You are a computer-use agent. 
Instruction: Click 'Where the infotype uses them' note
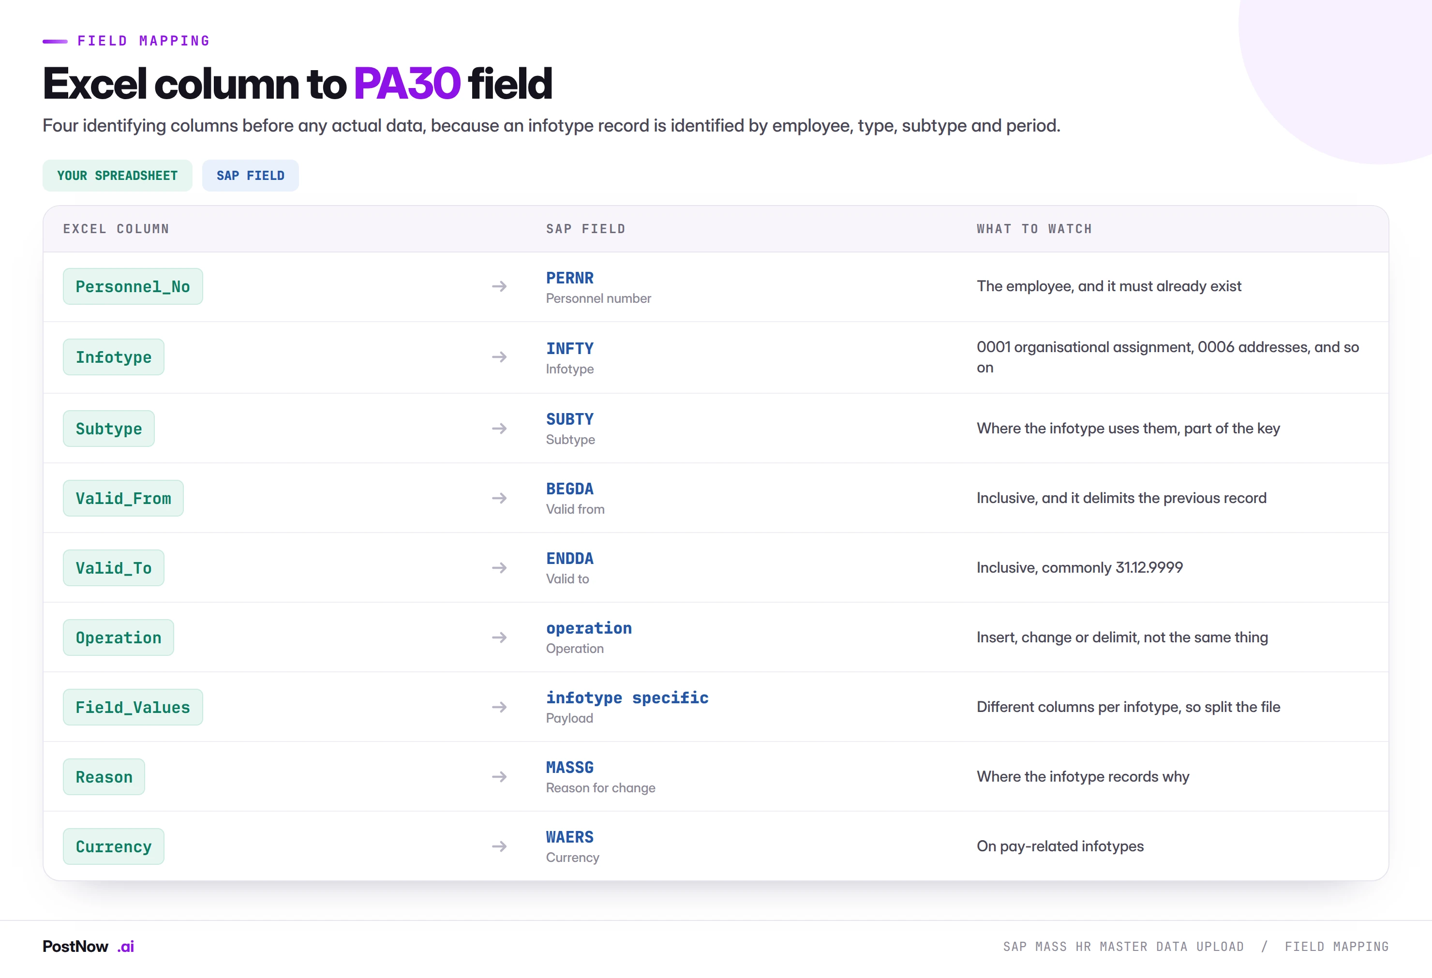tap(1128, 429)
